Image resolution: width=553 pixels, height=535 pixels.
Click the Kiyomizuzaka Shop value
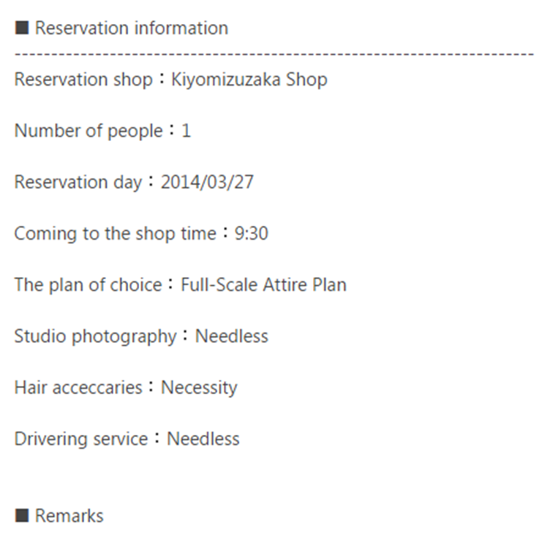249,79
